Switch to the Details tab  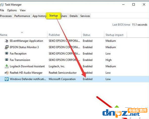click(x=74, y=16)
